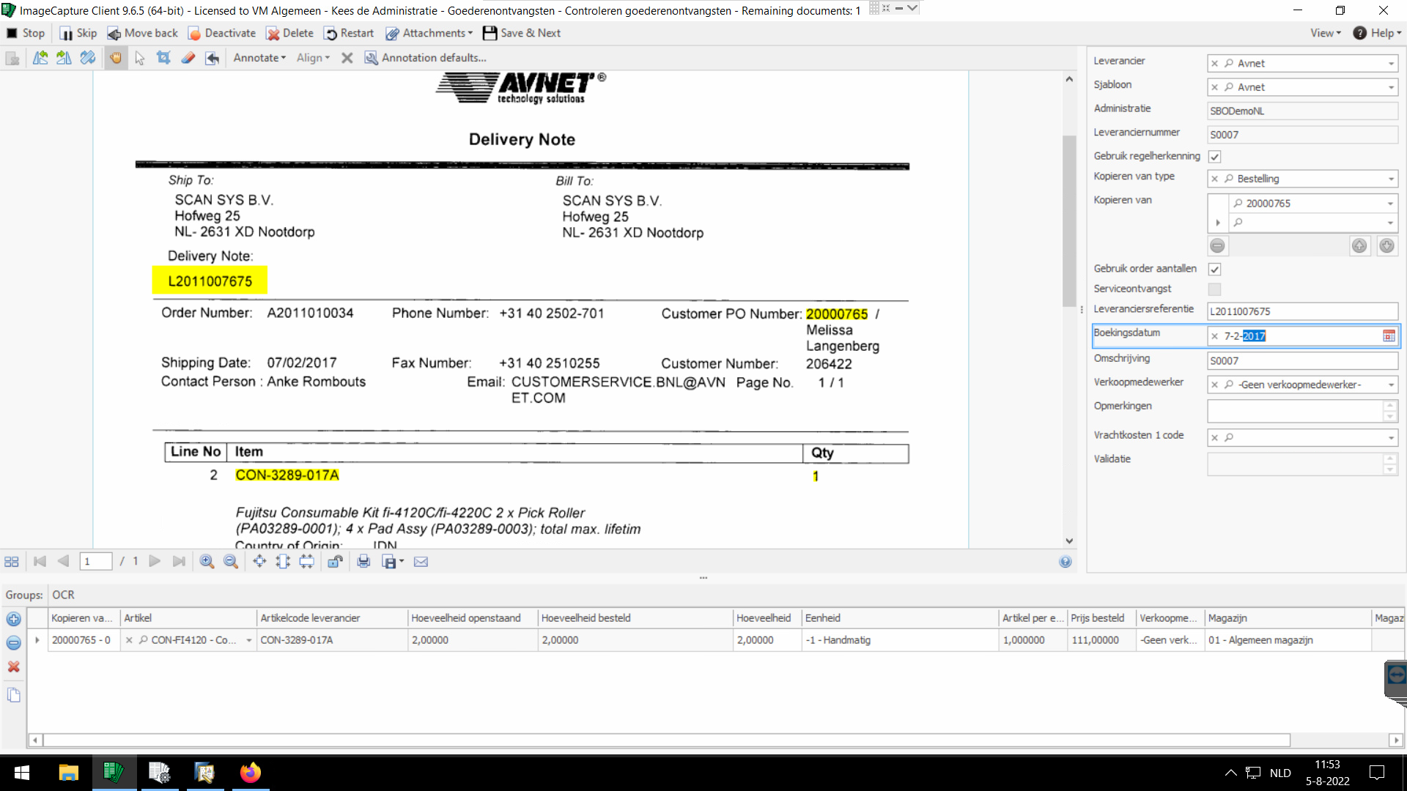Click the page number input box
This screenshot has height=791, width=1407.
pyautogui.click(x=95, y=562)
